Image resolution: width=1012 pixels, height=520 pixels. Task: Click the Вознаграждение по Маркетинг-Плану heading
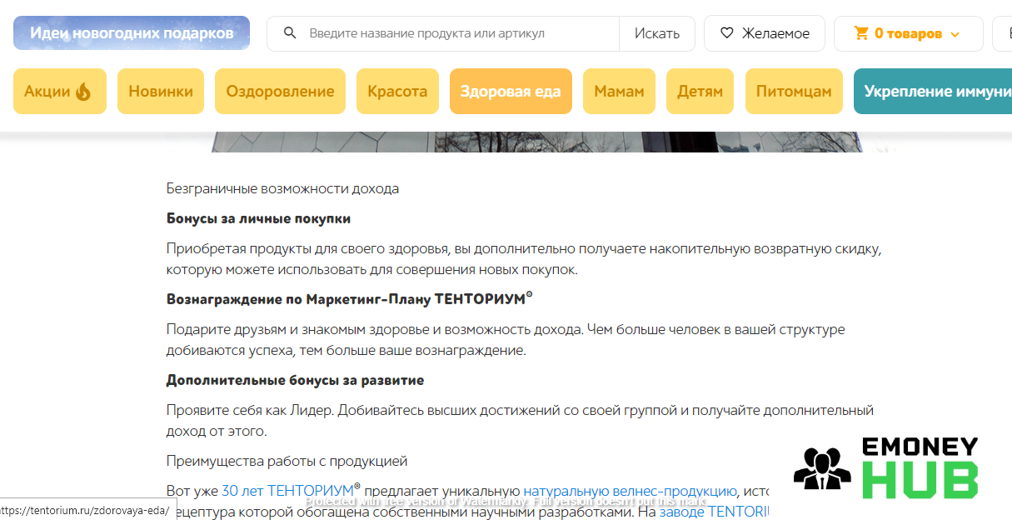[349, 298]
